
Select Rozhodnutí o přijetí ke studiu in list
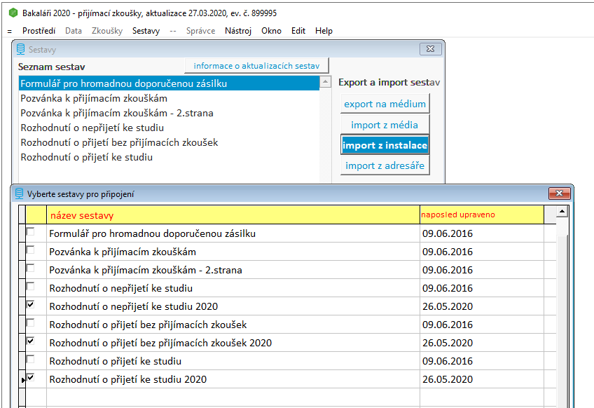point(87,158)
